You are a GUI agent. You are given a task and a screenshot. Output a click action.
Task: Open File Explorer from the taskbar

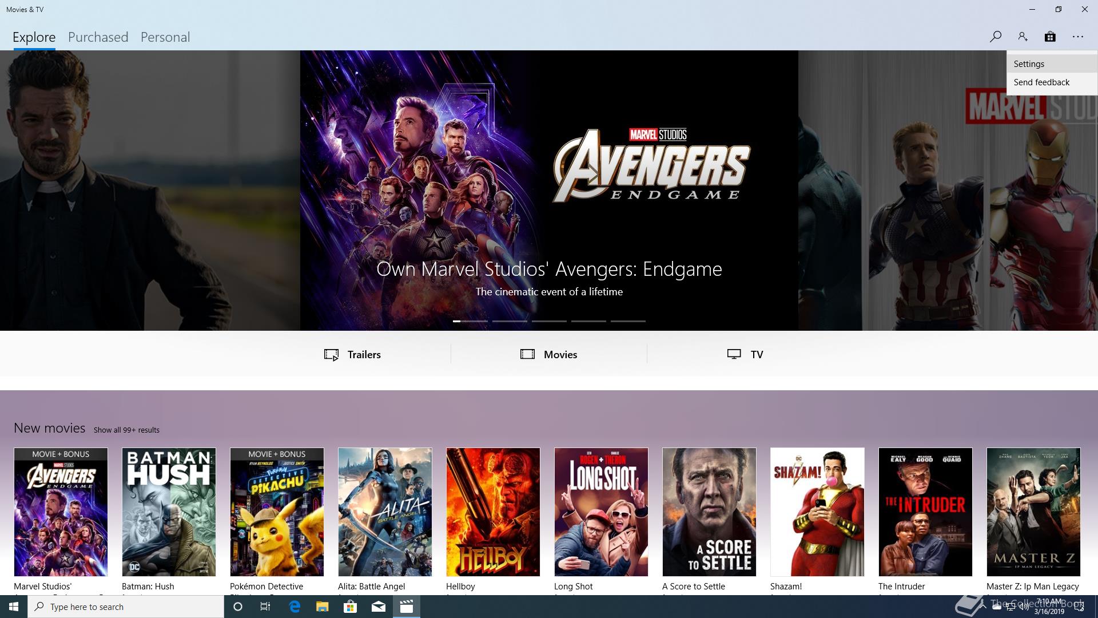click(x=323, y=607)
